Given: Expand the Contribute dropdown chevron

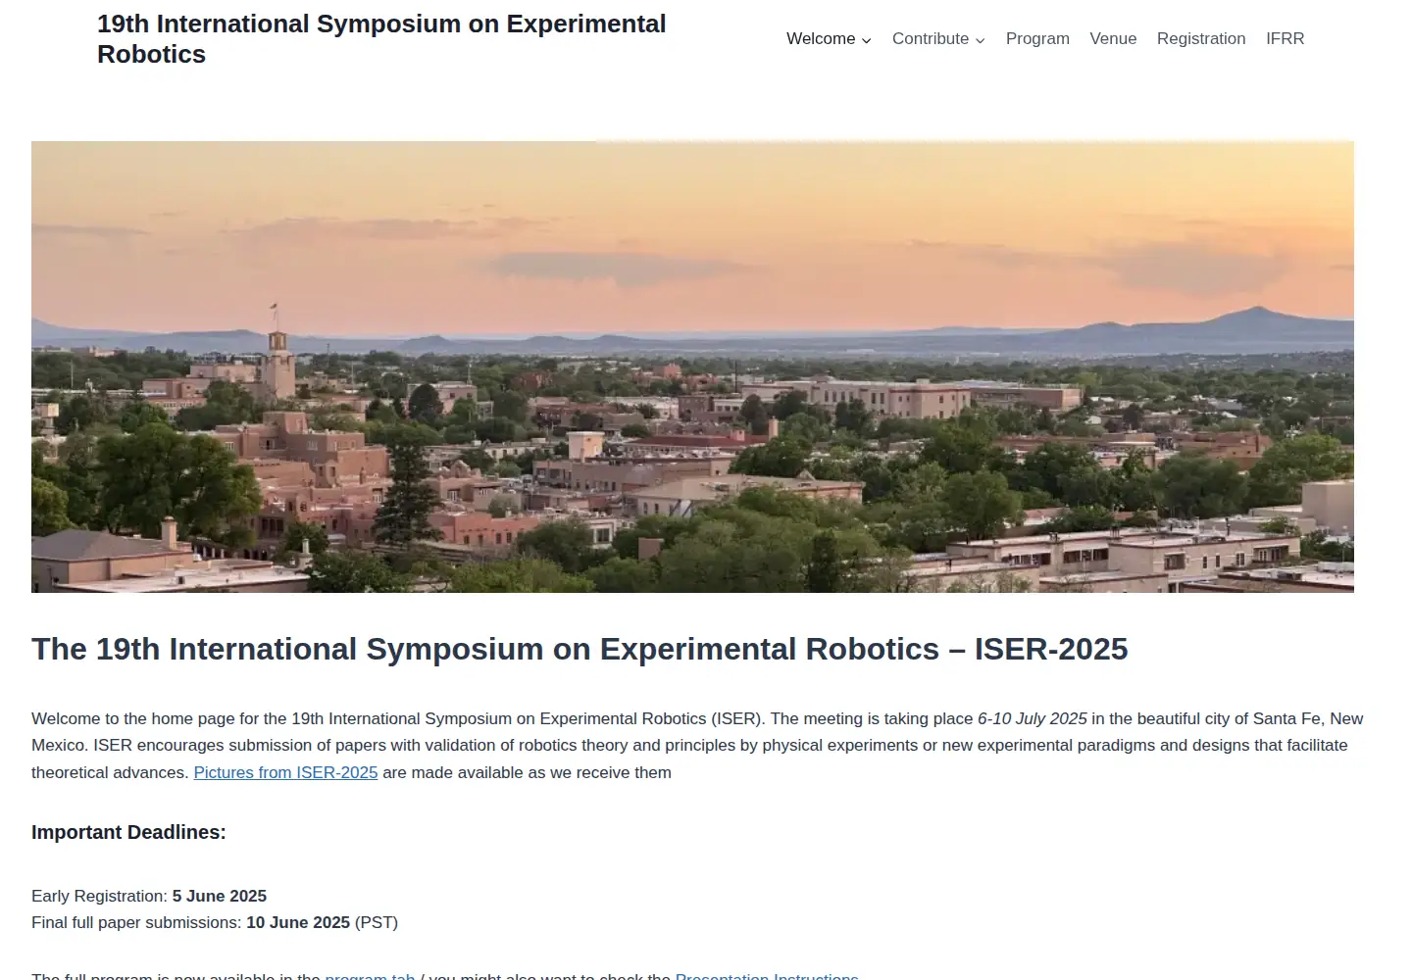Looking at the screenshot, I should pyautogui.click(x=980, y=40).
